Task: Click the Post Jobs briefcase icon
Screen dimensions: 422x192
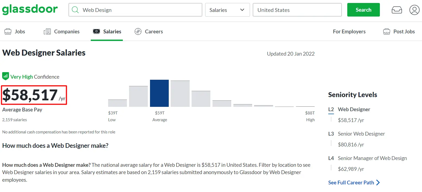Action: tap(386, 31)
